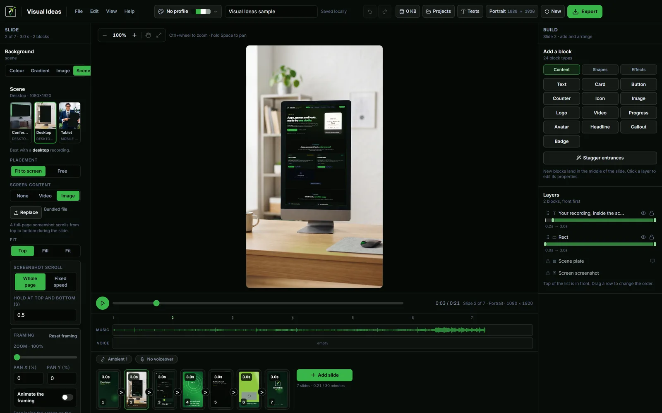
Task: Open the Ambient 1 music selector
Action: (114, 359)
